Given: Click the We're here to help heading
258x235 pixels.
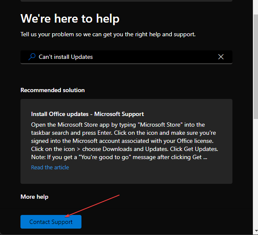Looking at the screenshot, I should pos(70,19).
